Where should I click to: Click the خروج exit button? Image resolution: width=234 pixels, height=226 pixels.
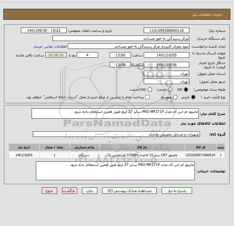pyautogui.click(x=50, y=191)
